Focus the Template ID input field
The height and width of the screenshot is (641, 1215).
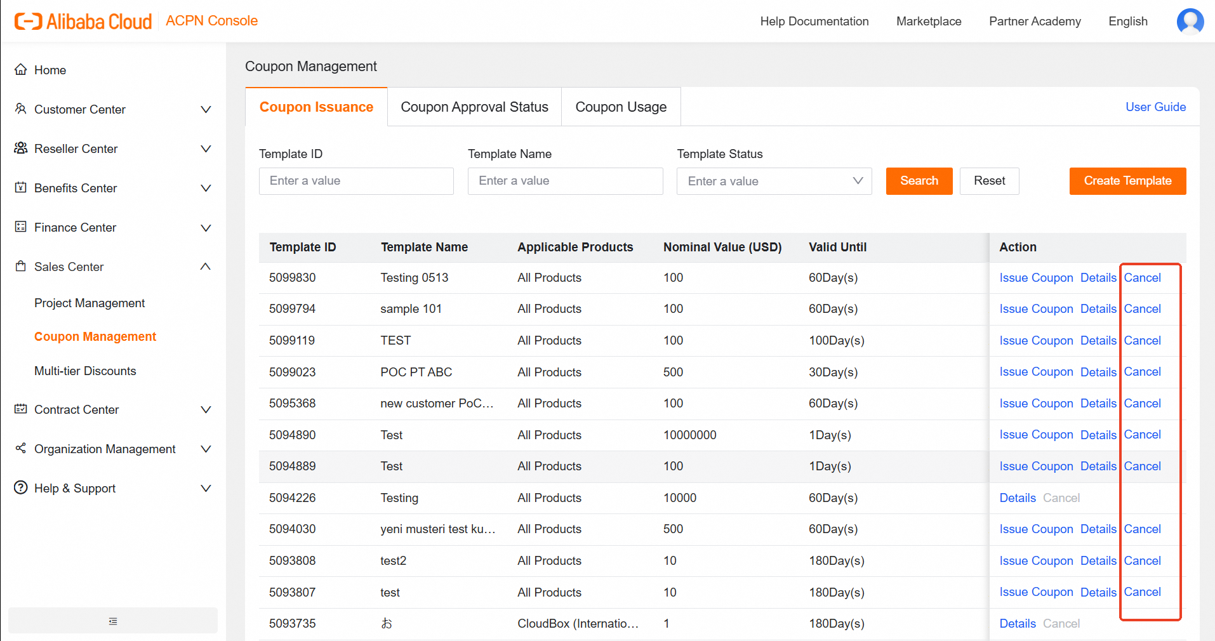pyautogui.click(x=356, y=181)
